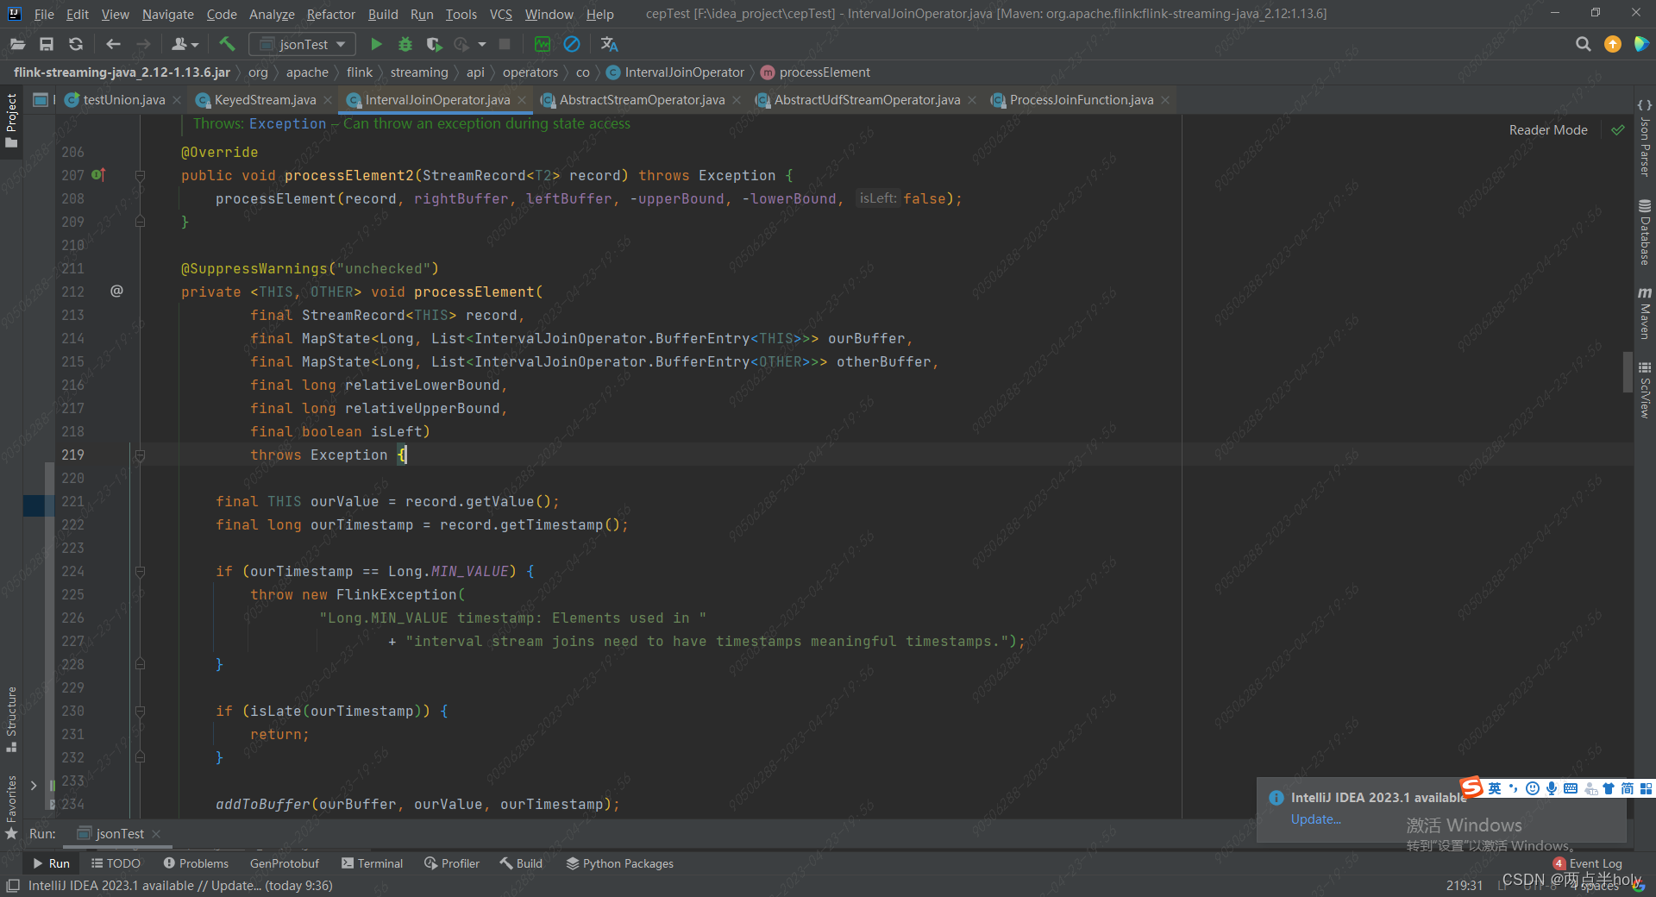
Task: Open the Refactor menu
Action: click(x=330, y=14)
